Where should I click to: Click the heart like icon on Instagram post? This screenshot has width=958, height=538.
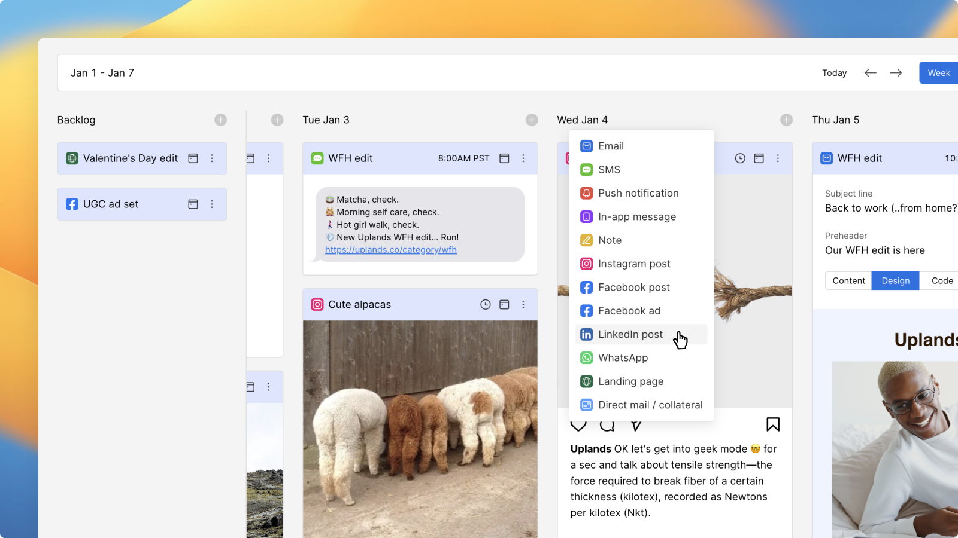click(578, 426)
